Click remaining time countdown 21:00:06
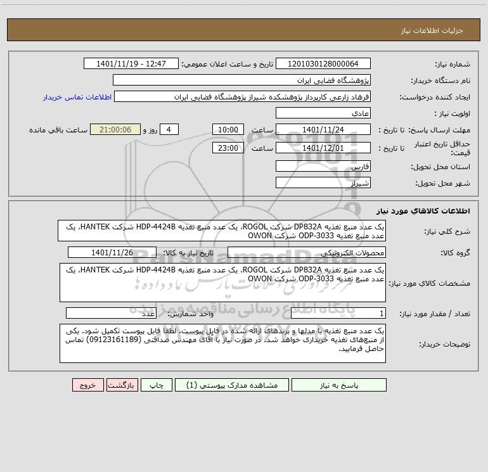This screenshot has height=472, width=488. [115, 129]
